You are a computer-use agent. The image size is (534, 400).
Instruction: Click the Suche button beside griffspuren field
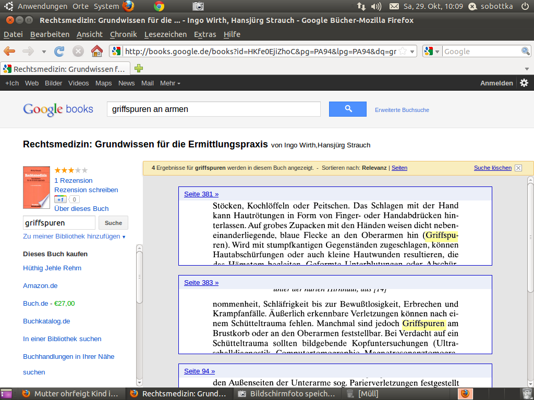pyautogui.click(x=113, y=223)
